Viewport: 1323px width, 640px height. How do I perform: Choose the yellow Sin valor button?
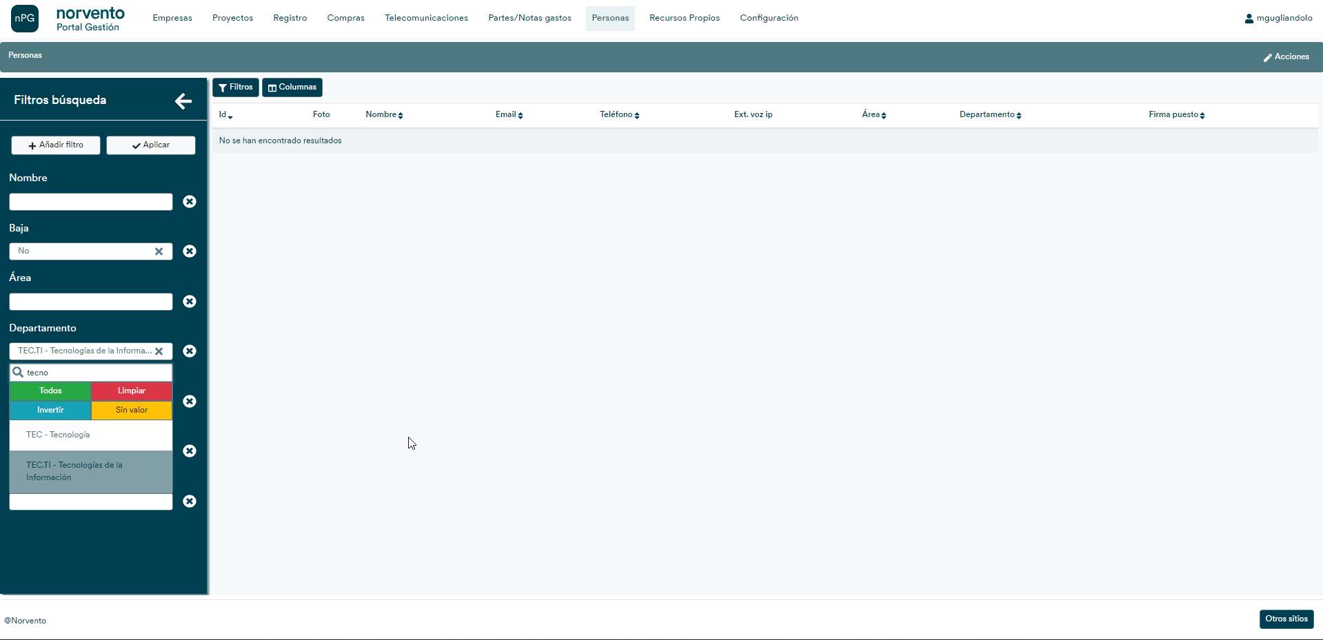pyautogui.click(x=132, y=411)
